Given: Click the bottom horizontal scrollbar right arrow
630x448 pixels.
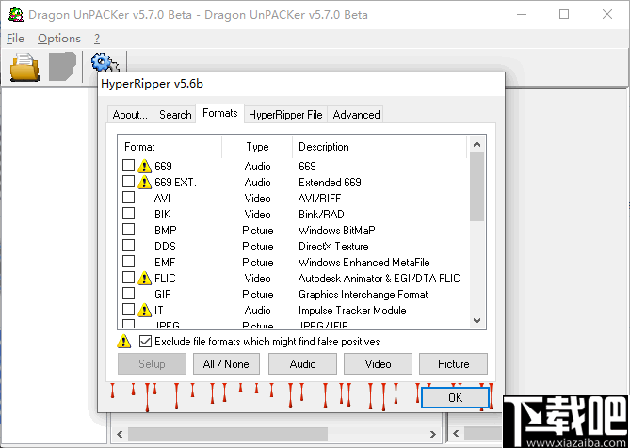Looking at the screenshot, I should point(433,434).
